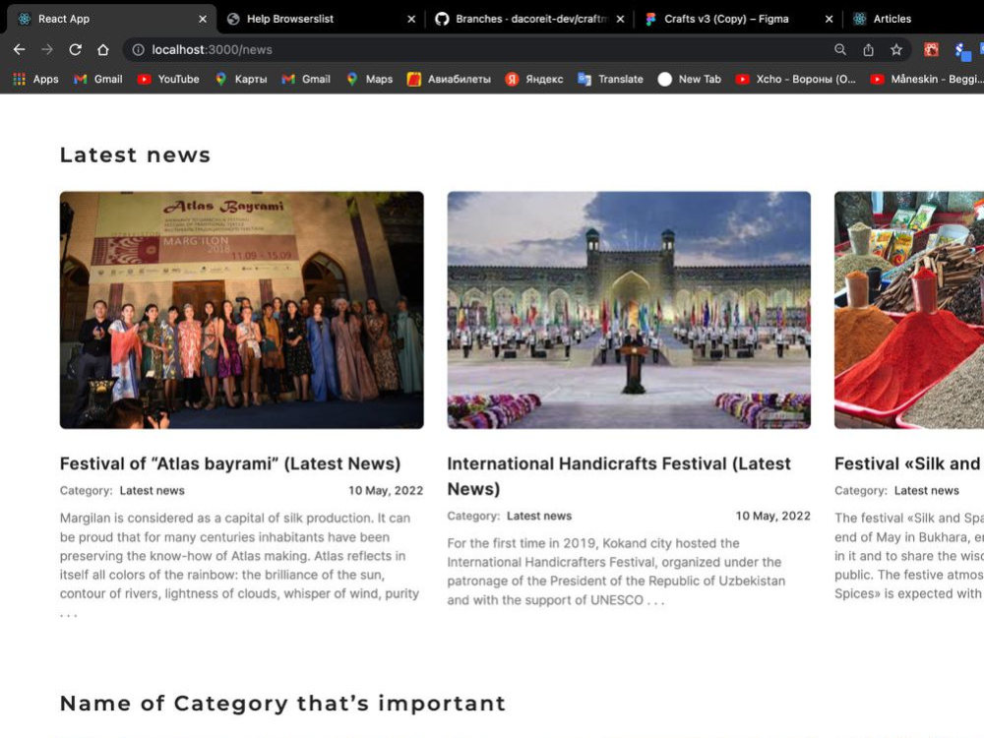This screenshot has width=984, height=738.
Task: Bookmark this page with the star icon
Action: coord(896,49)
